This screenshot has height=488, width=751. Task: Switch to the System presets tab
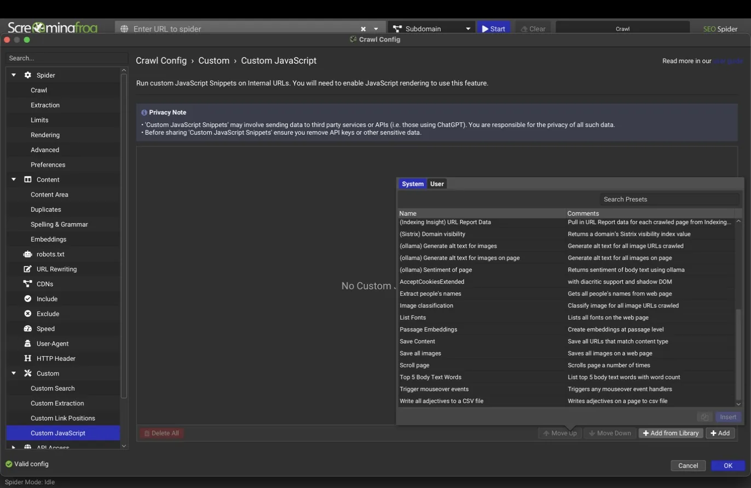pos(413,184)
